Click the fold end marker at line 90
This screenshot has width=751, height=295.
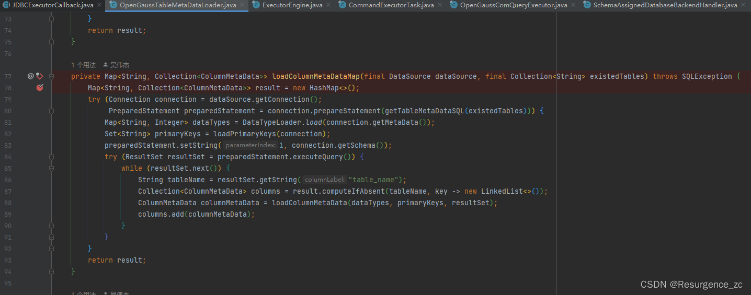pos(51,226)
